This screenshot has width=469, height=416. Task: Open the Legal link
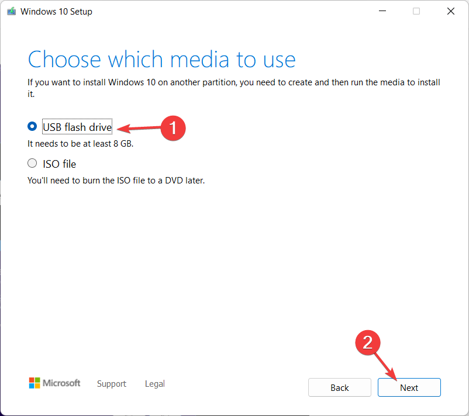(154, 383)
